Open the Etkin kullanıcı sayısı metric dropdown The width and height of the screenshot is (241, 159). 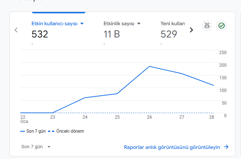pyautogui.click(x=82, y=23)
